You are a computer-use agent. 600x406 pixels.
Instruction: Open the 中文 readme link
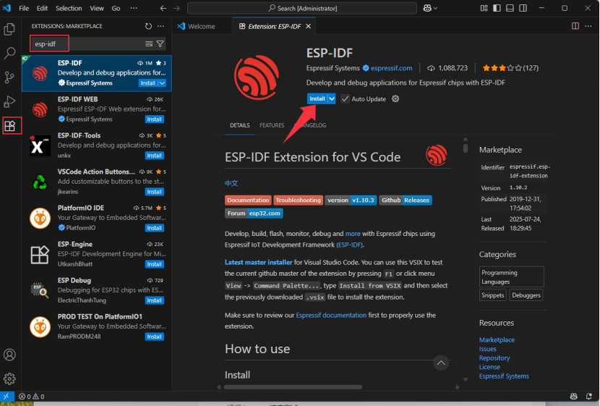pyautogui.click(x=231, y=183)
